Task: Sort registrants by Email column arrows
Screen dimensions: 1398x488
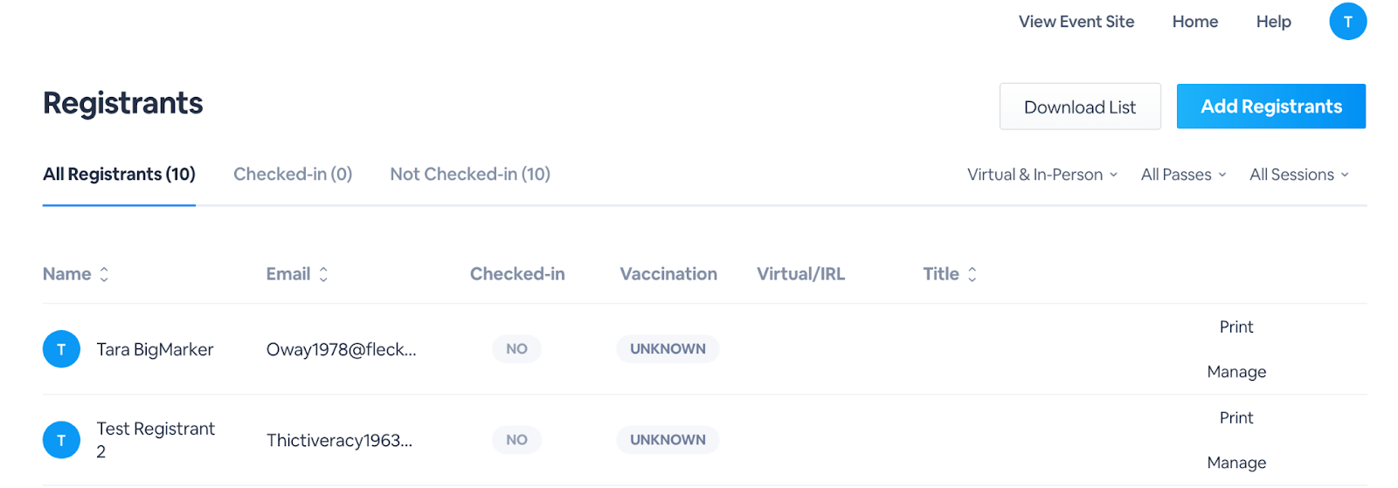Action: tap(323, 274)
